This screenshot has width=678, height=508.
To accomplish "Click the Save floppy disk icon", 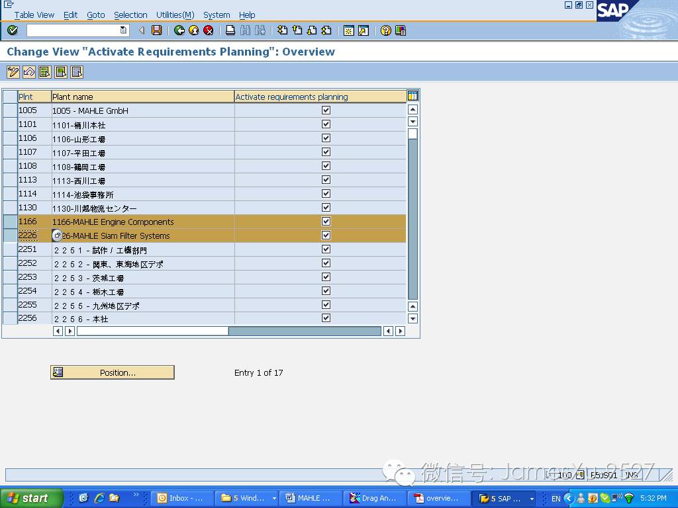I will pos(156,30).
